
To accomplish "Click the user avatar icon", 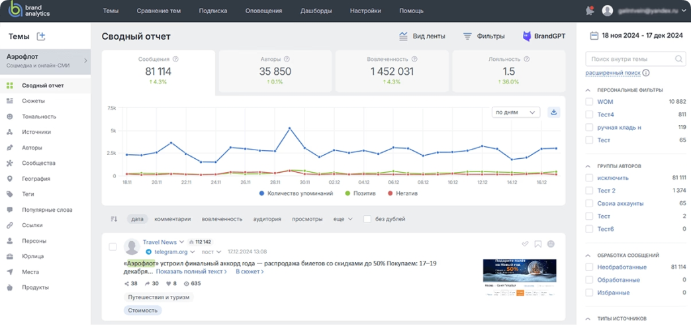I will point(607,11).
